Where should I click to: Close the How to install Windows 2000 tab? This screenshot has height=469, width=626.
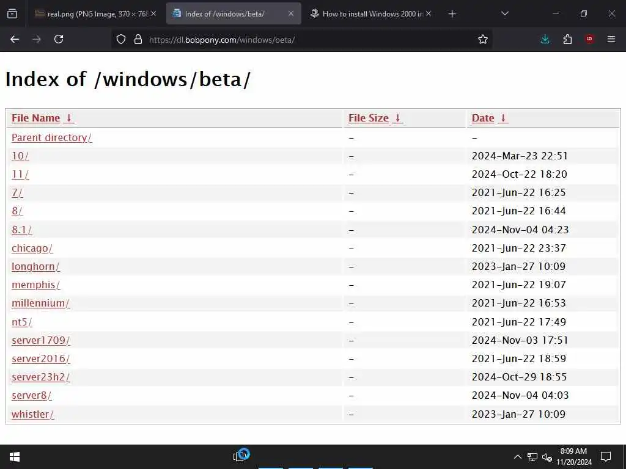429,13
